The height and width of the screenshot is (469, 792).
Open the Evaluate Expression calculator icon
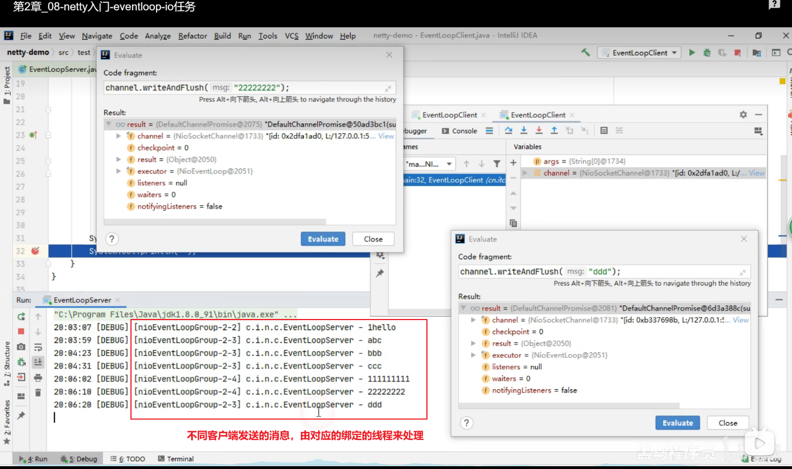click(604, 130)
